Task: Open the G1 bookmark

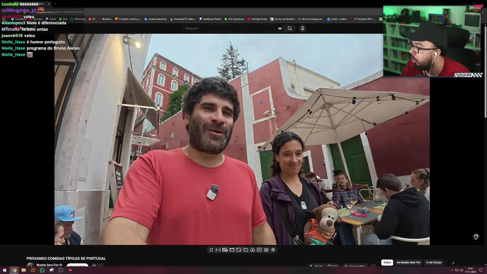Action: pyautogui.click(x=92, y=19)
